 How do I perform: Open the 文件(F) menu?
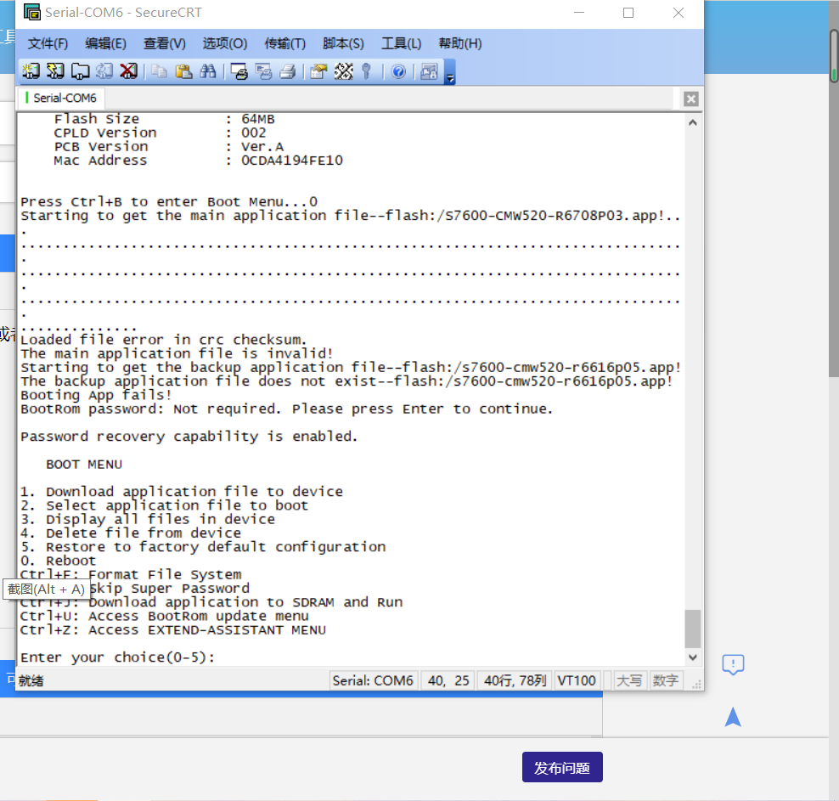[48, 43]
